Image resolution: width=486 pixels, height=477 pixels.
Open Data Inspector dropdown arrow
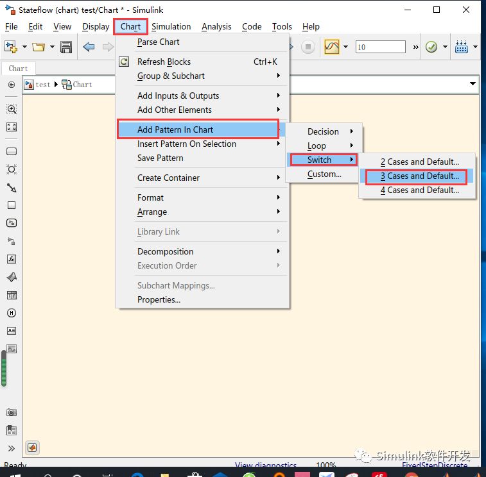[345, 47]
